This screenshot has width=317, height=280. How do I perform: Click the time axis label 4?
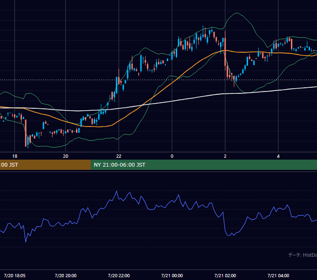pos(278,156)
